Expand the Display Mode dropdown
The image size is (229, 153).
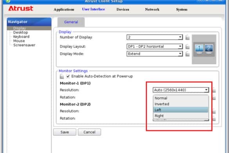click(155, 54)
